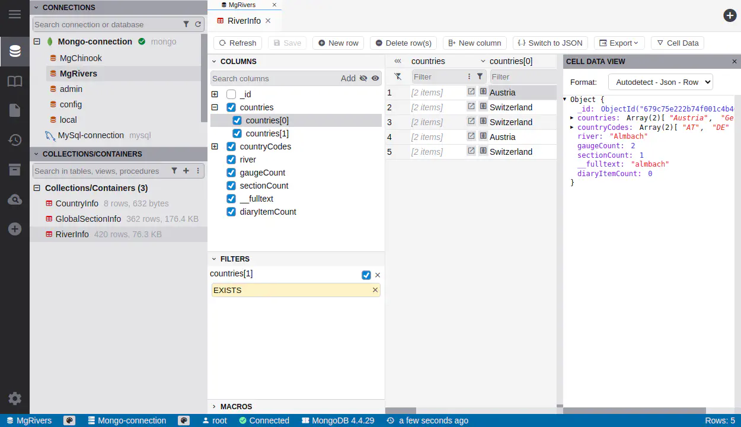Click the archive icon in left sidebar
The width and height of the screenshot is (741, 427).
coord(15,170)
